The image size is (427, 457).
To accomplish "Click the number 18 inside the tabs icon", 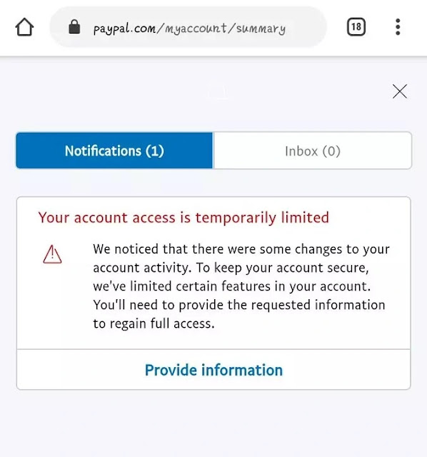I will pos(356,27).
